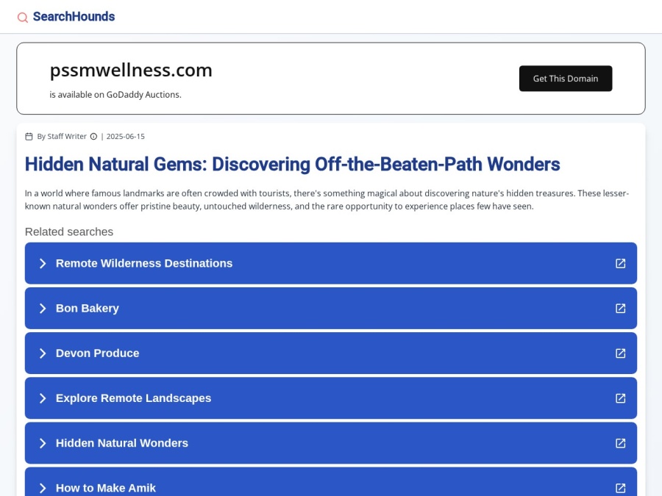
Task: Click external link icon on Remote Wilderness Destinations
Action: 620,263
